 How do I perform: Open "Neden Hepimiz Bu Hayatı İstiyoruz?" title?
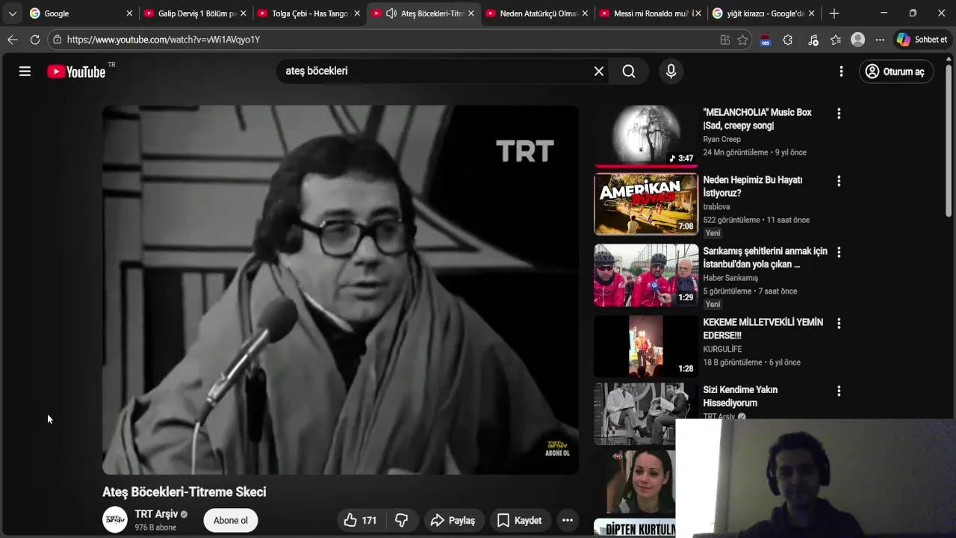coord(752,186)
